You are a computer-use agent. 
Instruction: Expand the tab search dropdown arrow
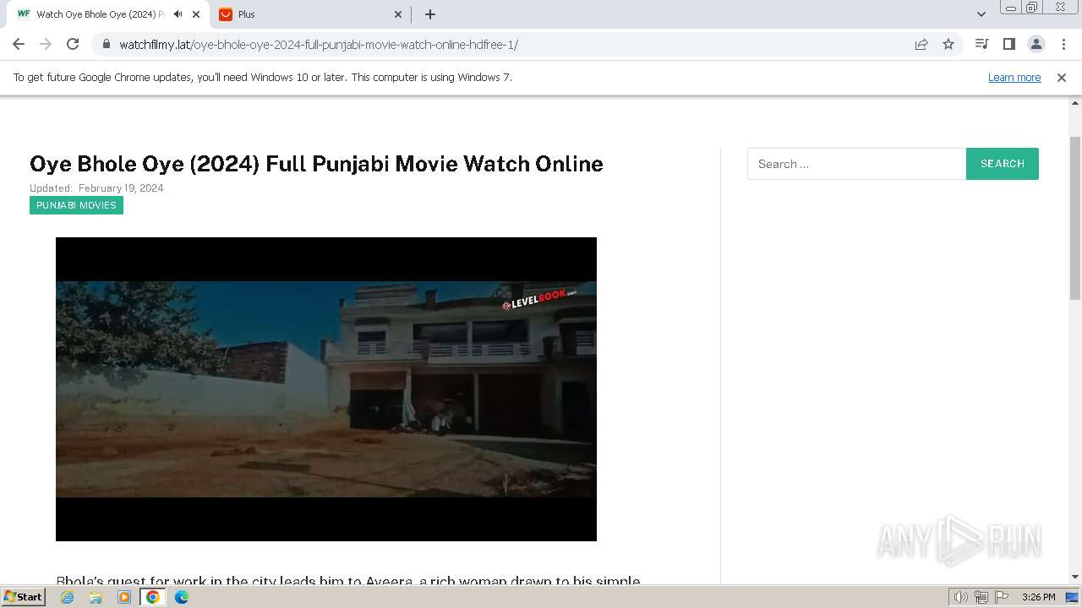[981, 14]
